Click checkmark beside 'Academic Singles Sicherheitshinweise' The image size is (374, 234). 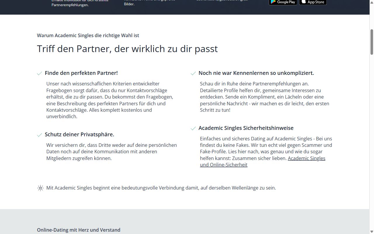[193, 128]
